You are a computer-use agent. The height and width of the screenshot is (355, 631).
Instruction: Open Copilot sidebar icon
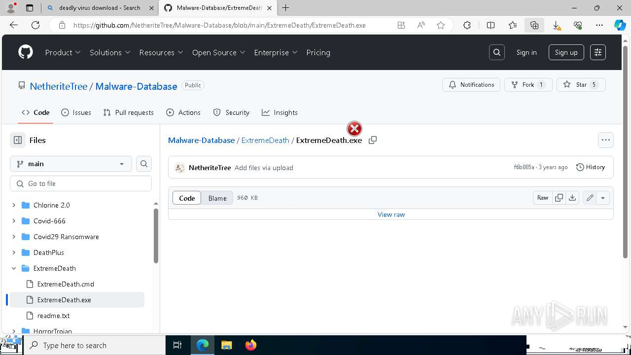(x=620, y=25)
